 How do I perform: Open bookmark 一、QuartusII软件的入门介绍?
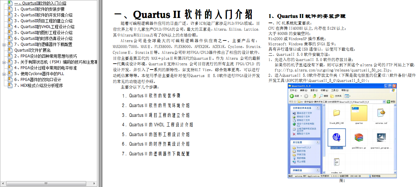click(40, 3)
